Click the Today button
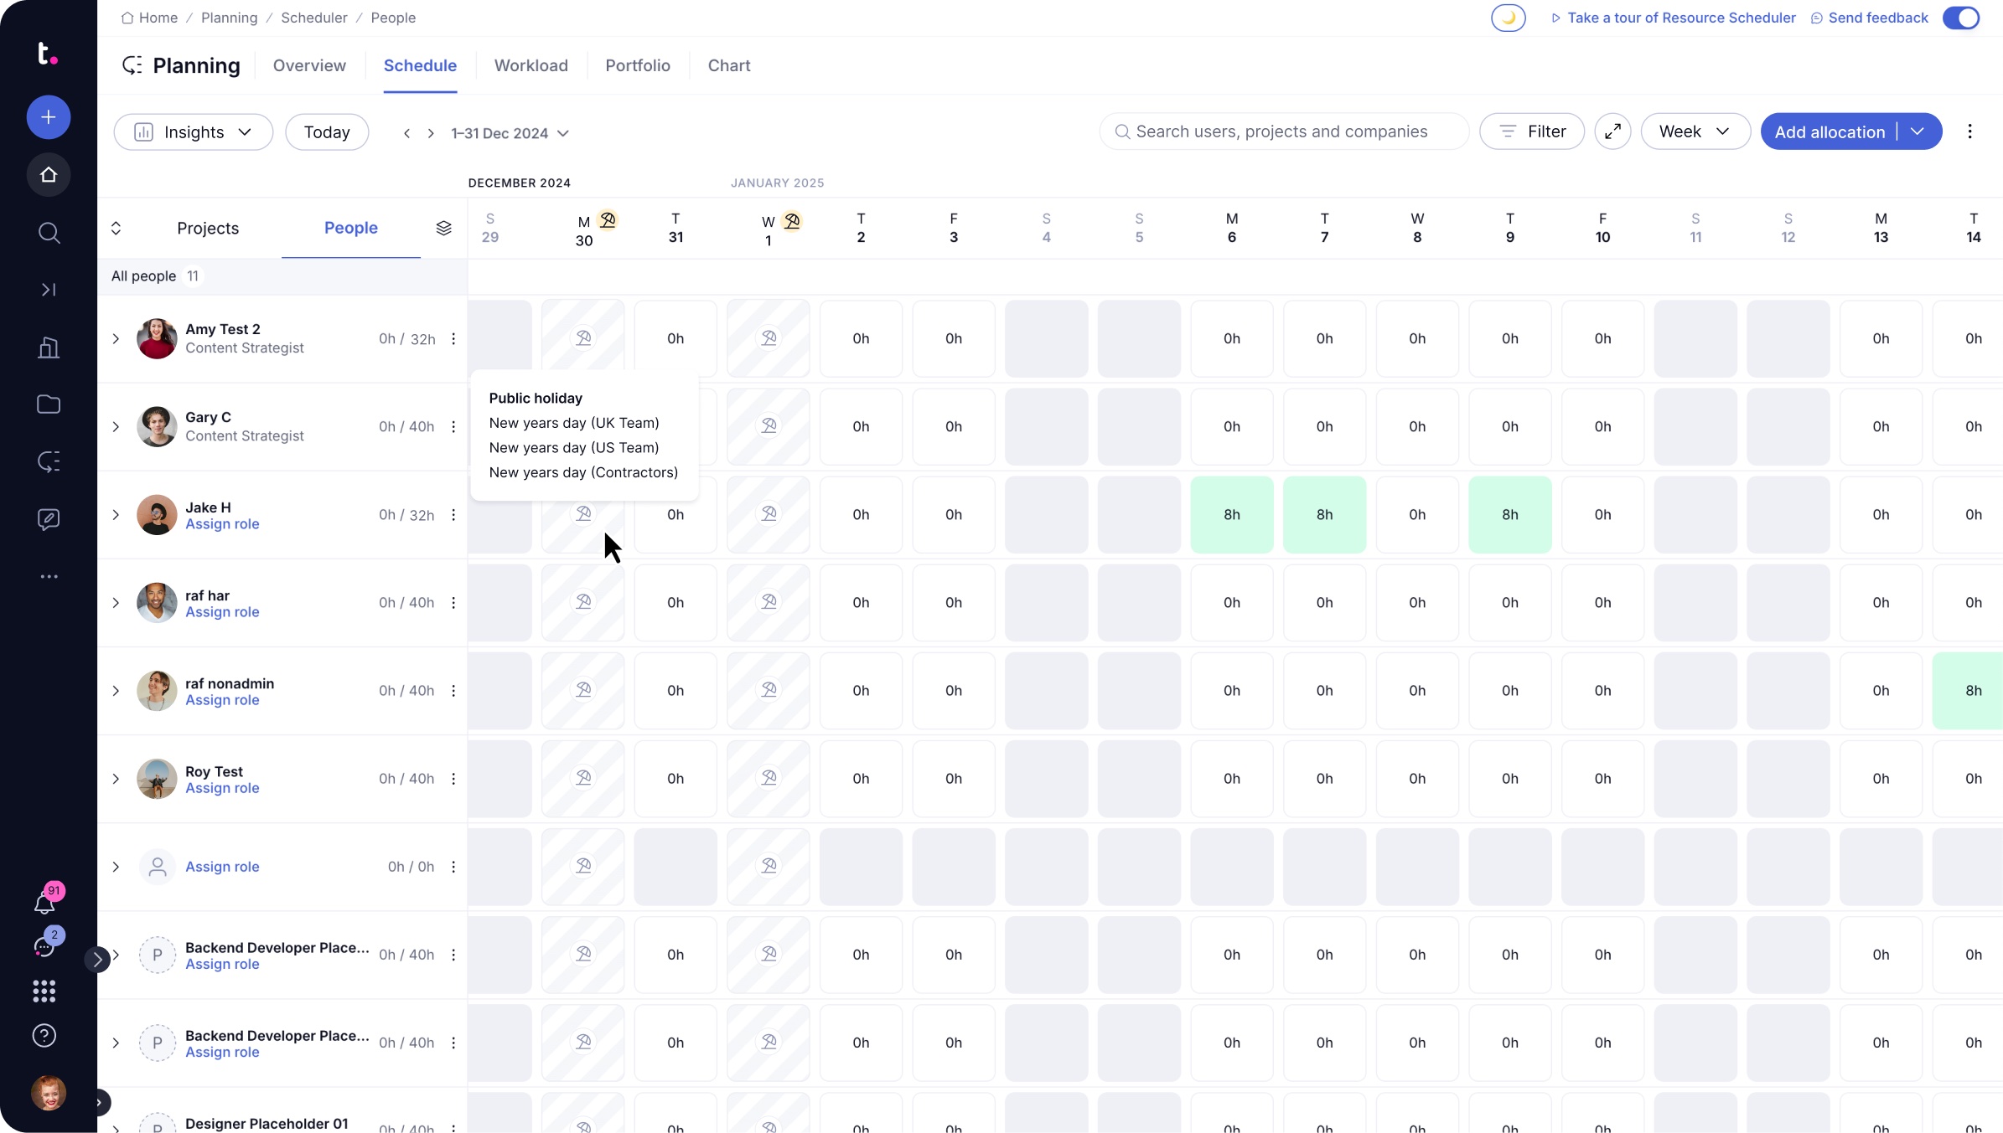This screenshot has height=1133, width=2003. point(327,132)
